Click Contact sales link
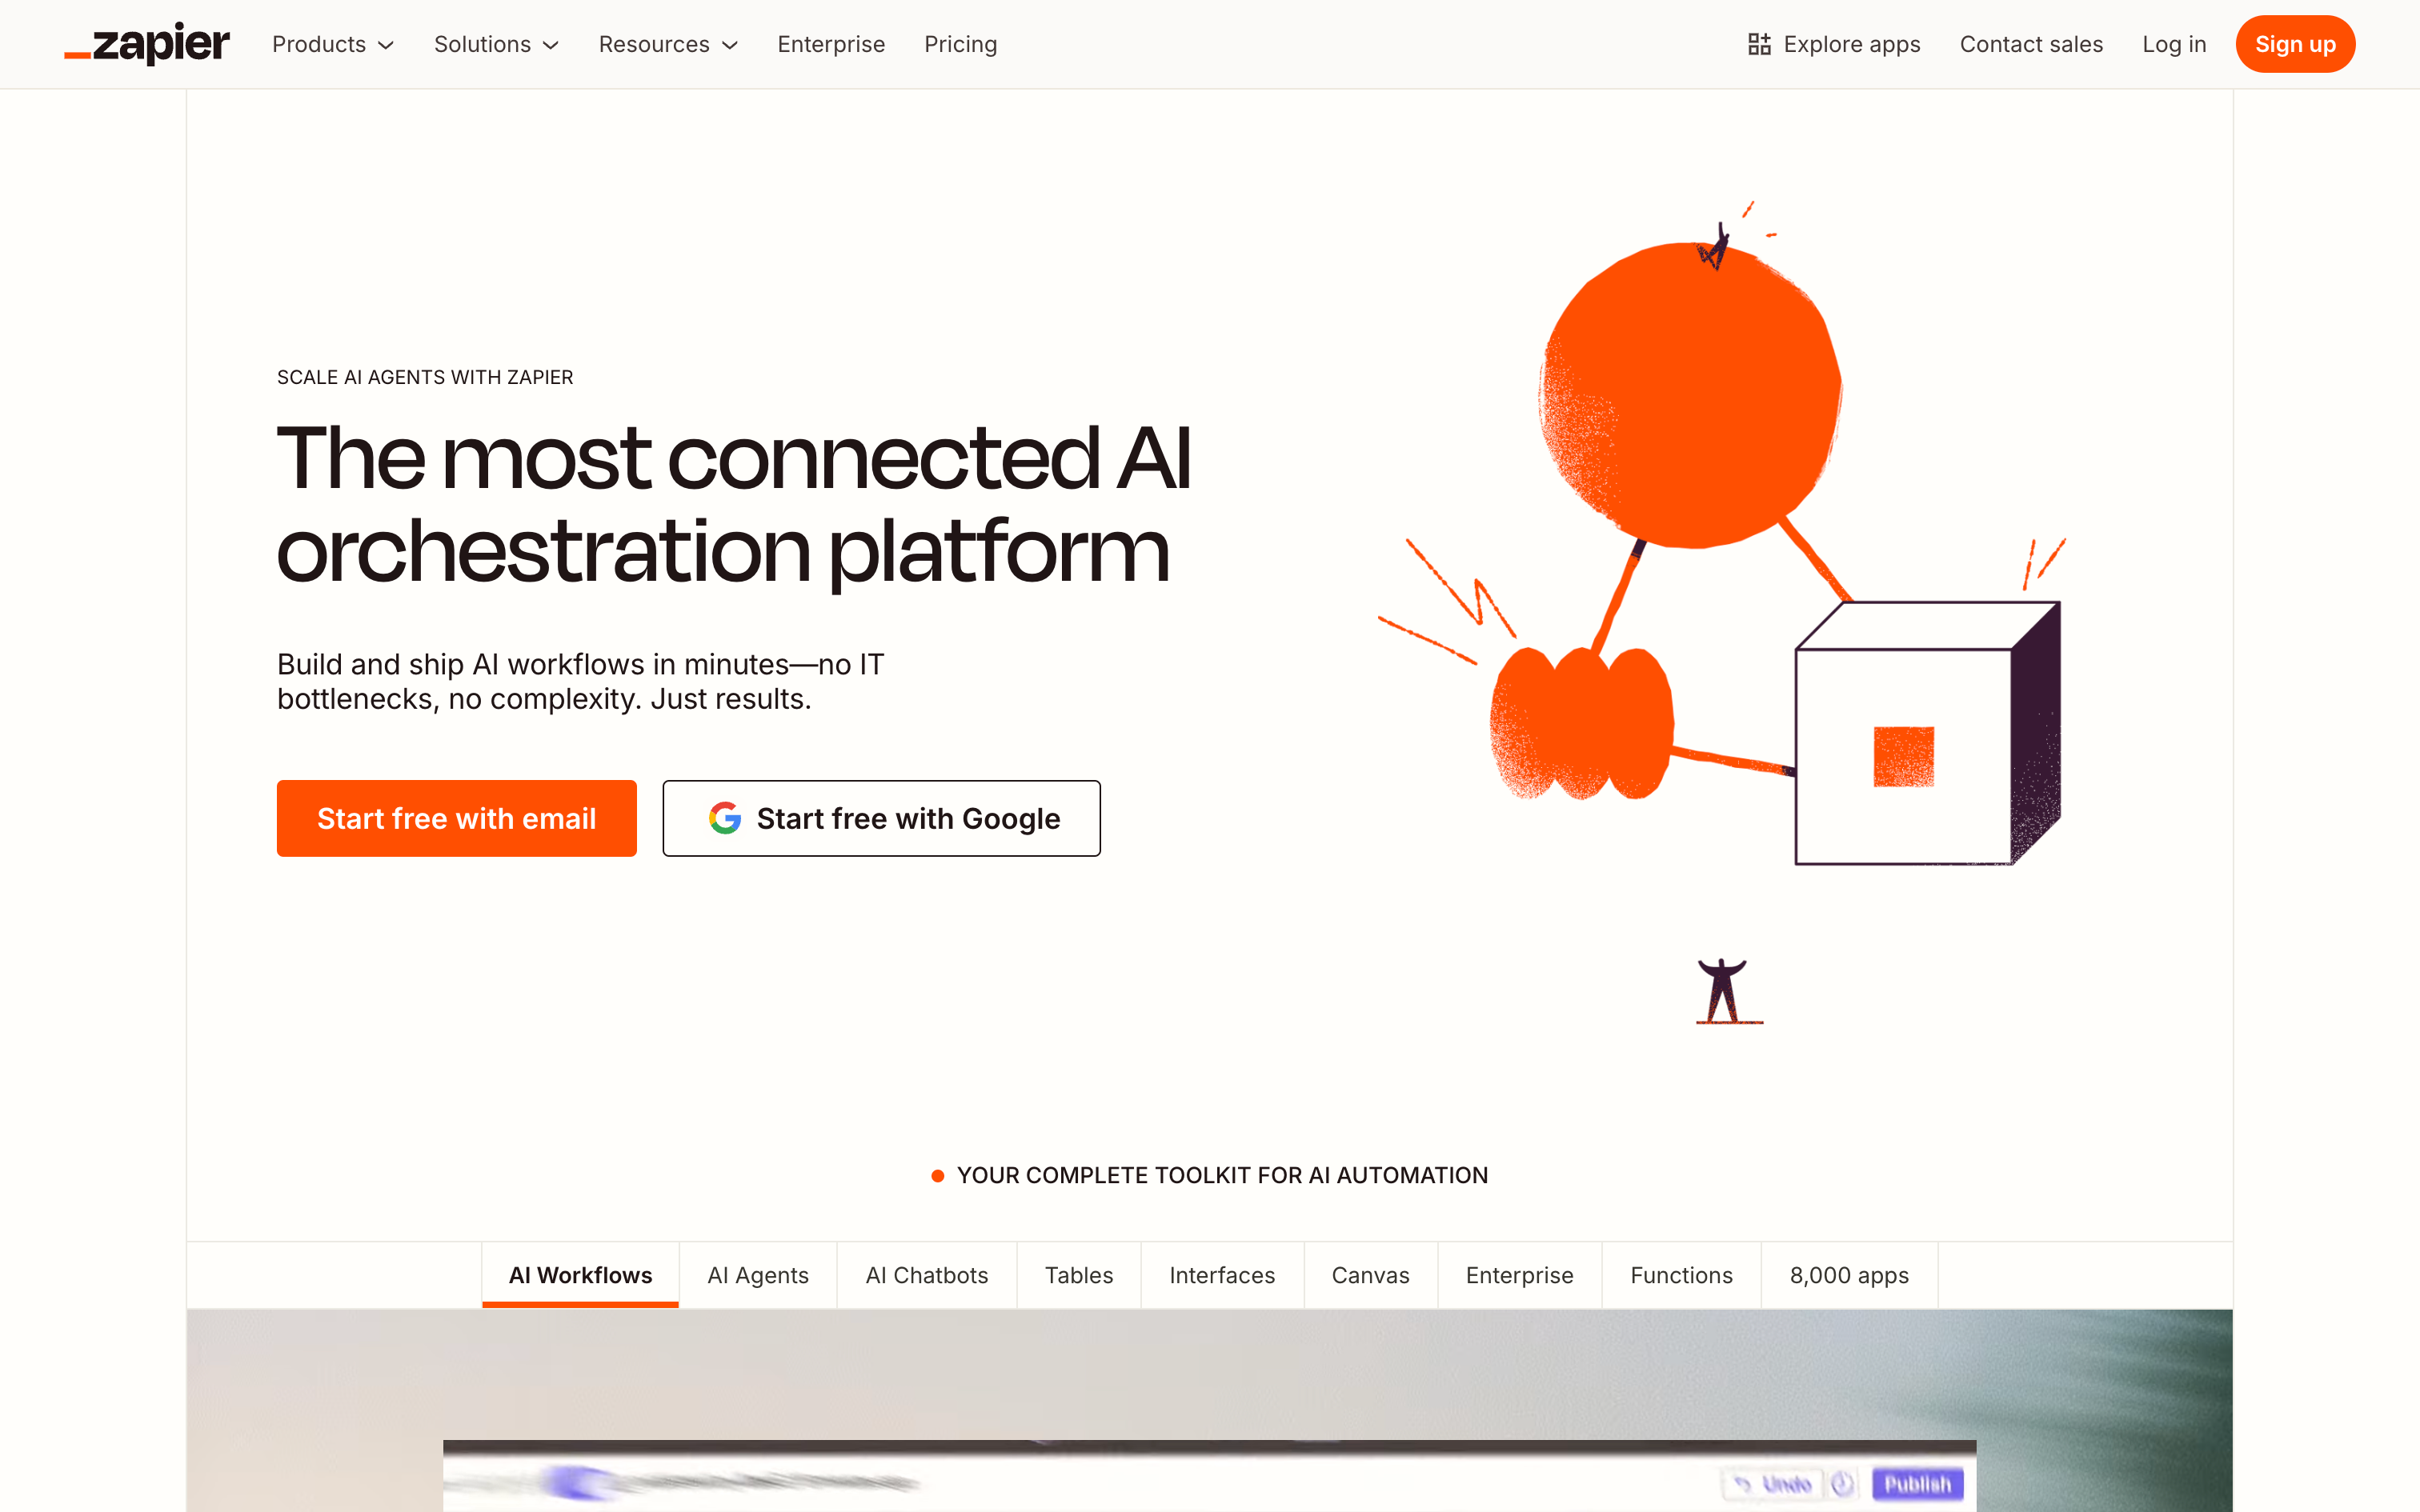The image size is (2420, 1512). point(2030,44)
